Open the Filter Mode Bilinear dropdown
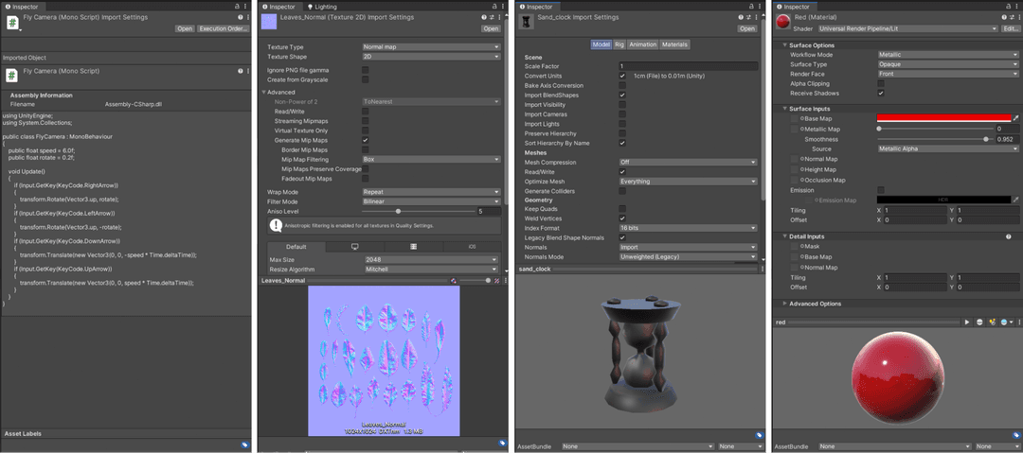The height and width of the screenshot is (453, 1023). tap(431, 202)
